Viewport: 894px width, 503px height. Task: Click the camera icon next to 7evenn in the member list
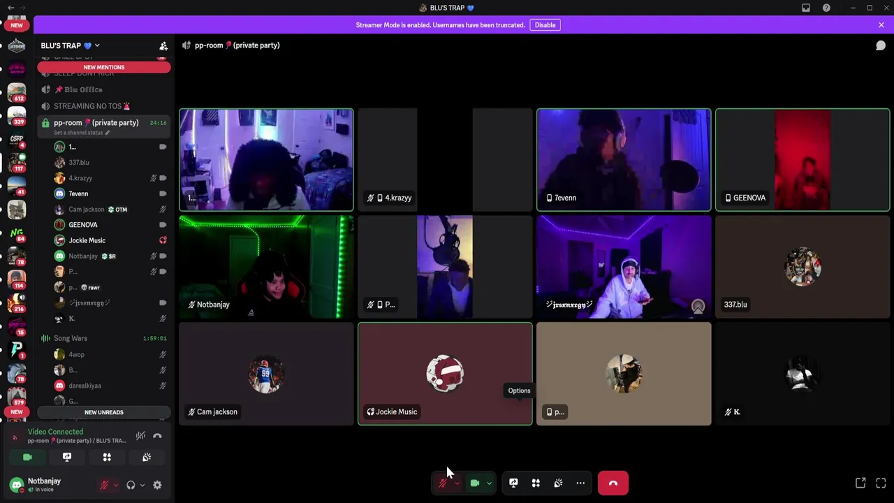(163, 194)
